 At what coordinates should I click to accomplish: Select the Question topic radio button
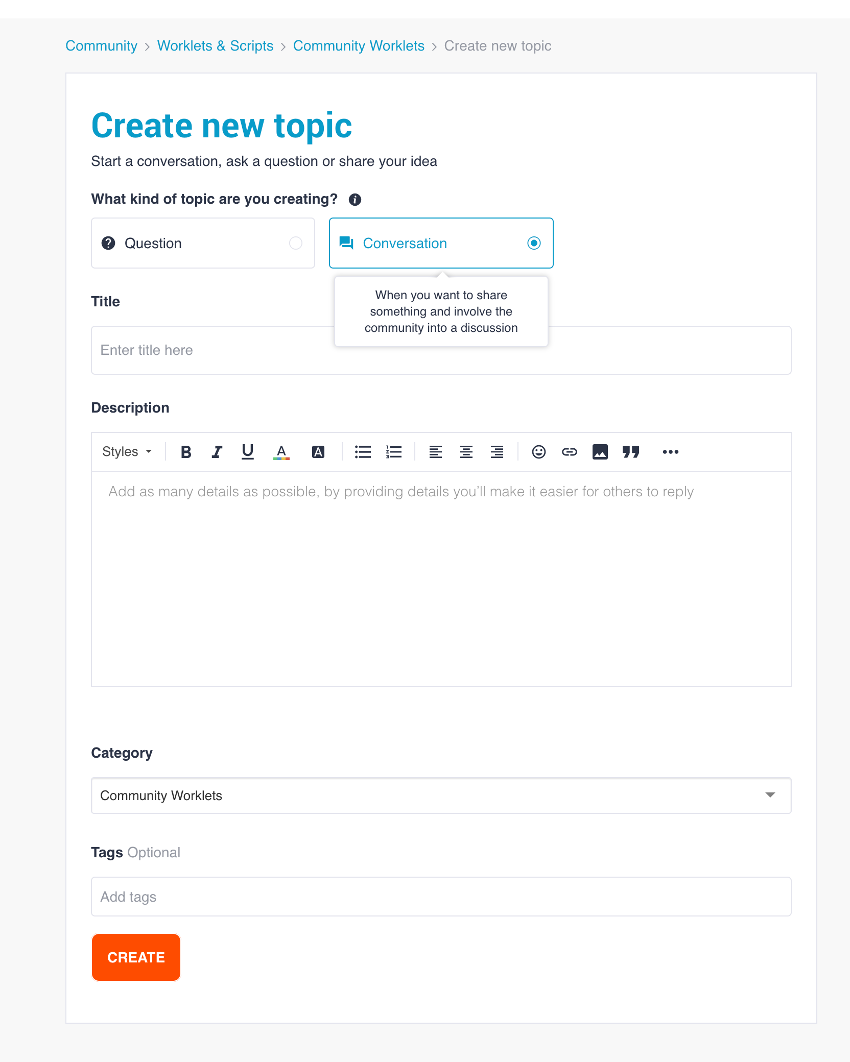coord(296,243)
